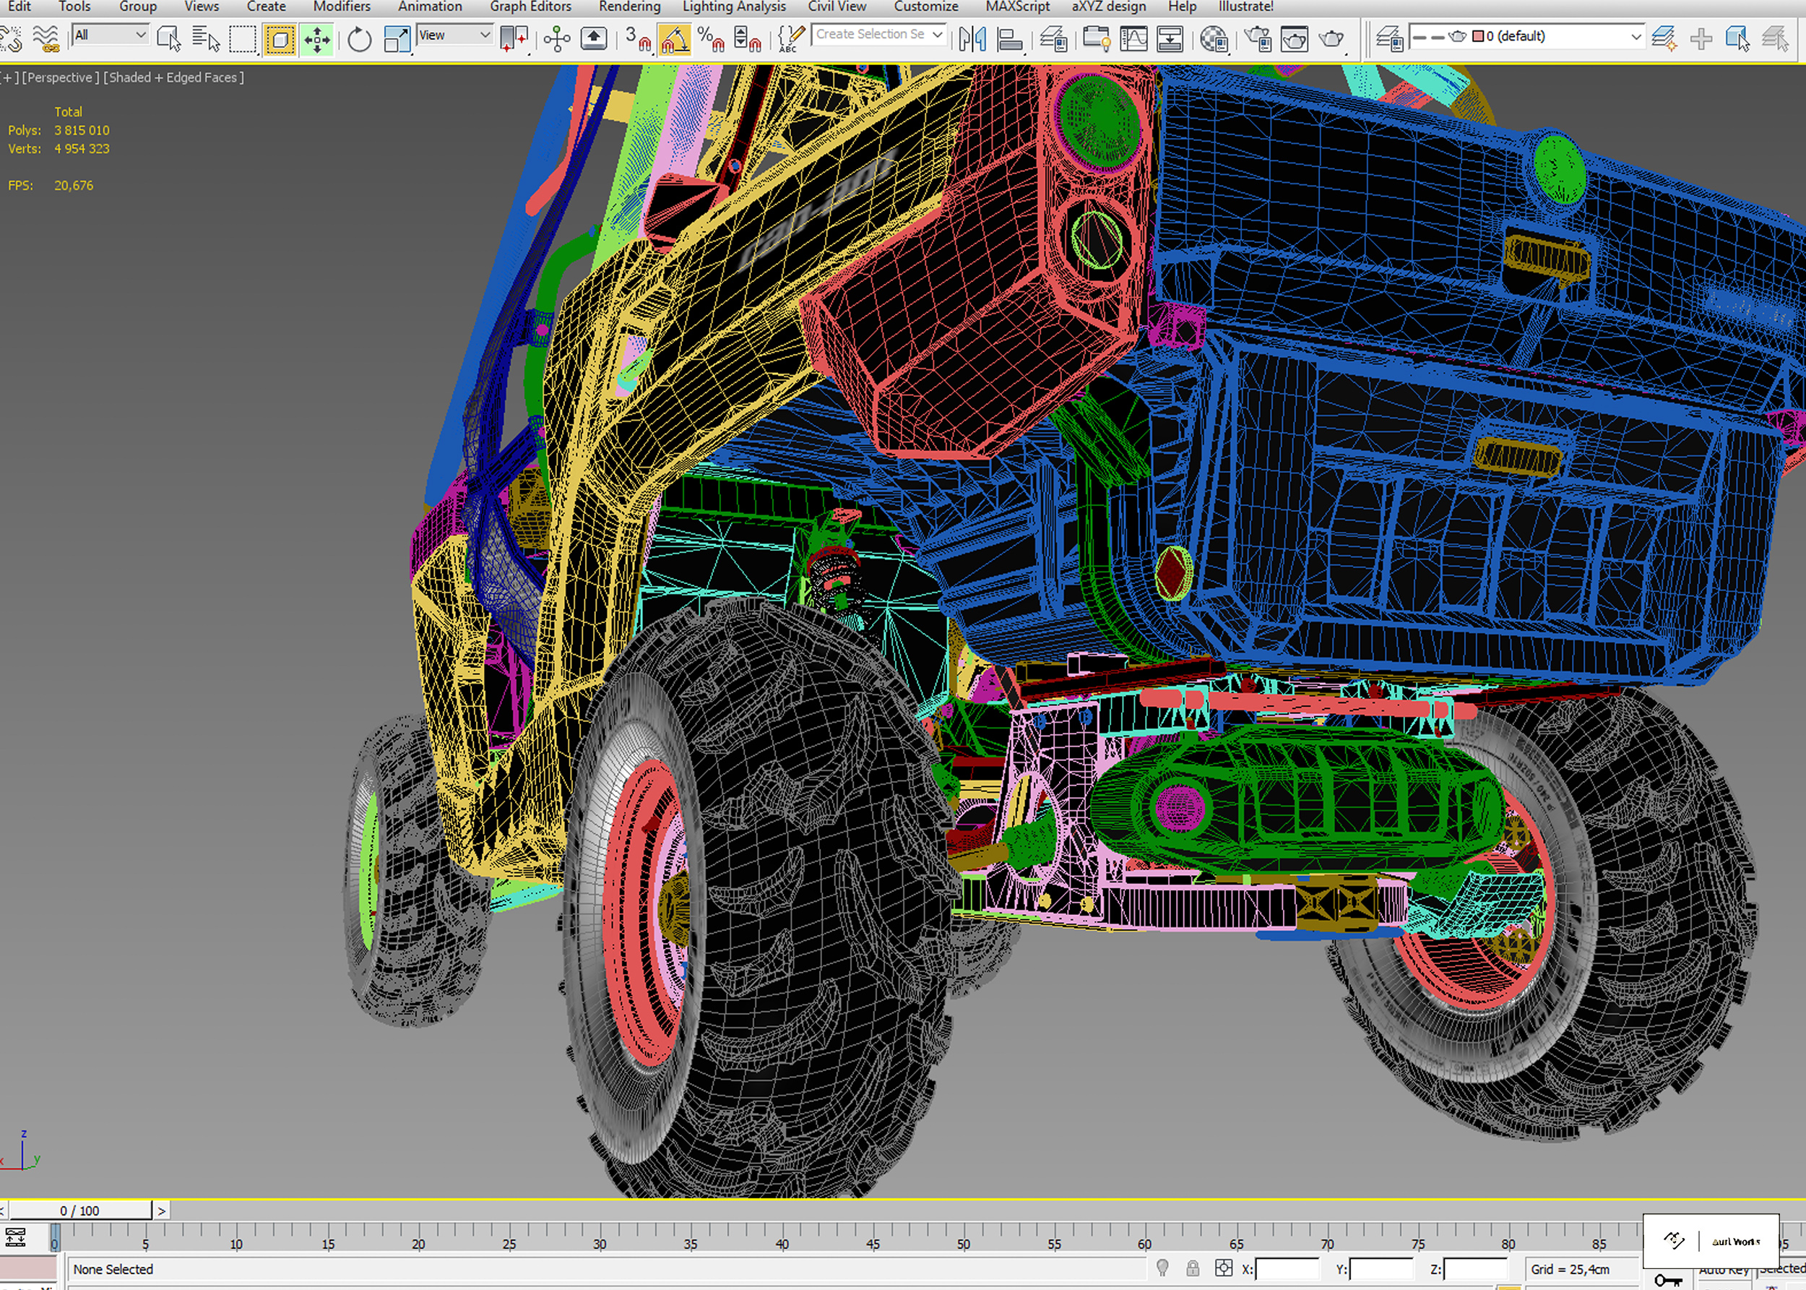The height and width of the screenshot is (1290, 1806).
Task: Expand the 0 (default) layer dropdown
Action: [x=1636, y=37]
